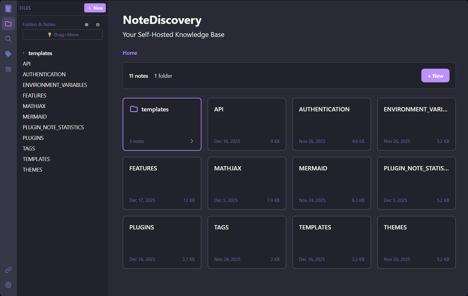Click the lightbulb in the Drag=Move hint
The height and width of the screenshot is (296, 468).
click(x=49, y=35)
